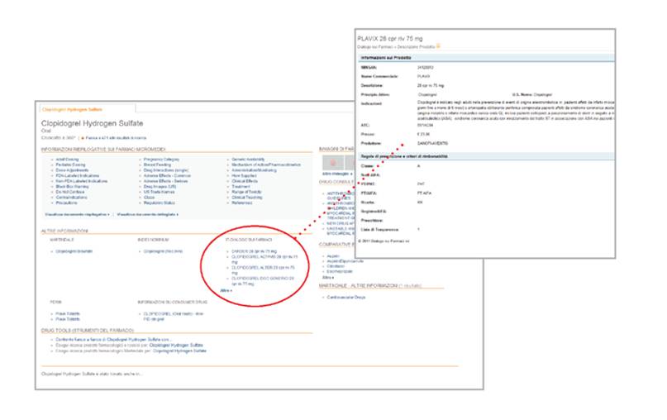Viewport: 667px width, 420px height.
Task: Open the Drug Images (US) link
Action: coord(160,187)
